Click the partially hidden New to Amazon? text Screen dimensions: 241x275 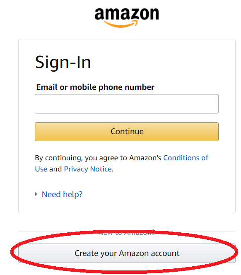click(x=126, y=233)
